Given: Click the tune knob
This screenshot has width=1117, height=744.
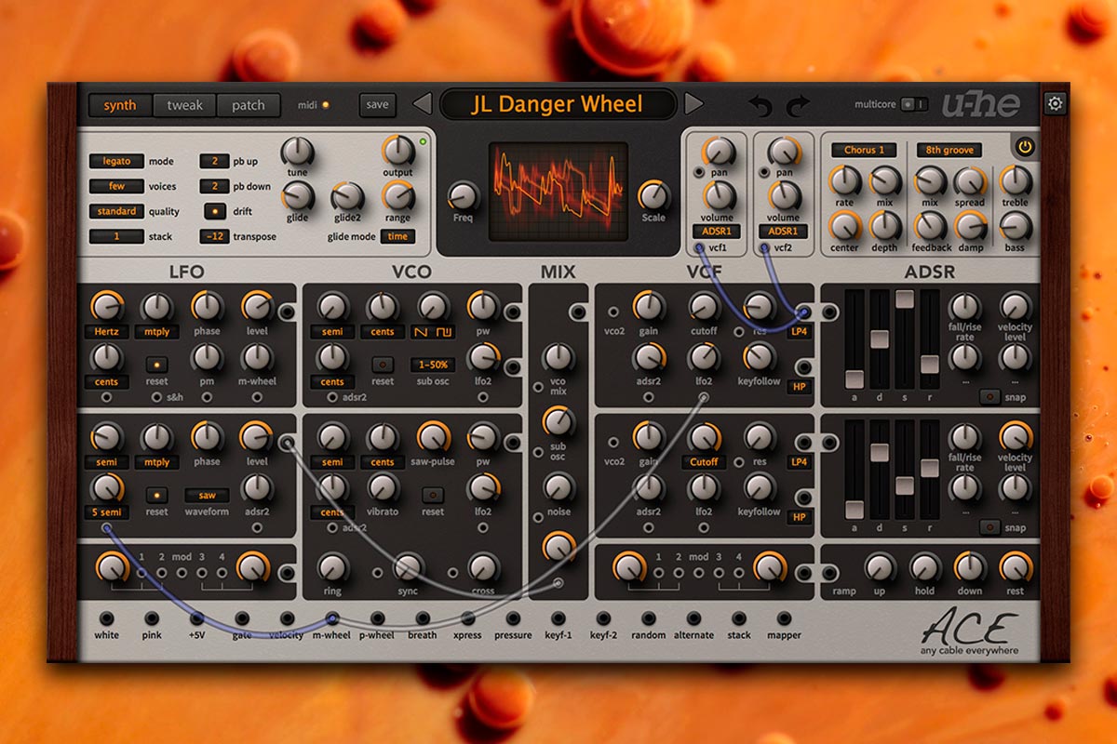Looking at the screenshot, I should click(297, 152).
